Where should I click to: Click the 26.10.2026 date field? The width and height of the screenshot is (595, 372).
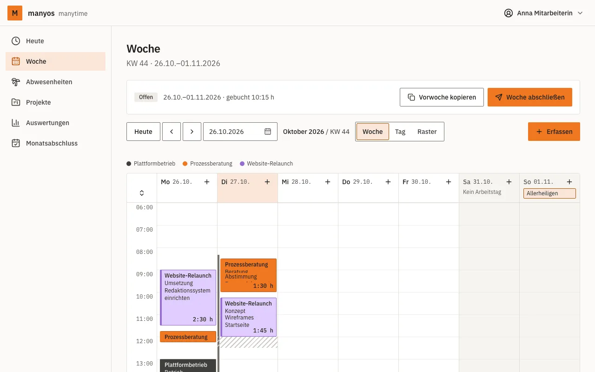click(x=240, y=132)
